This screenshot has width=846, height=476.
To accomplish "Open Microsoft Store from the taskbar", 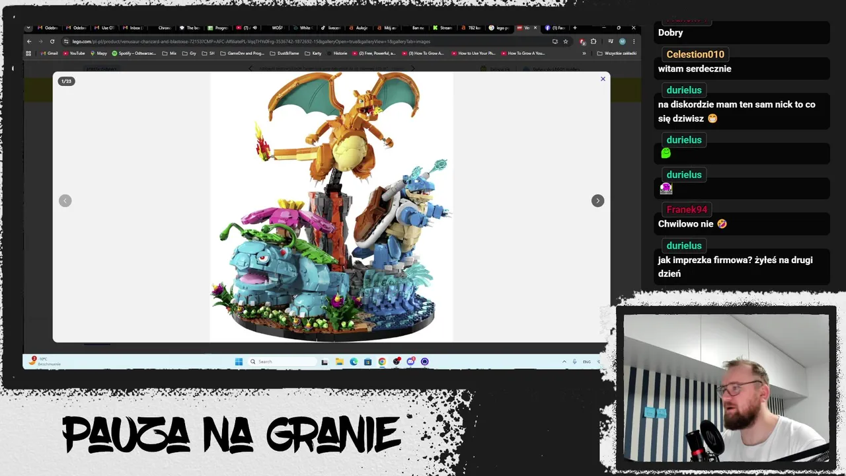I will coord(367,362).
